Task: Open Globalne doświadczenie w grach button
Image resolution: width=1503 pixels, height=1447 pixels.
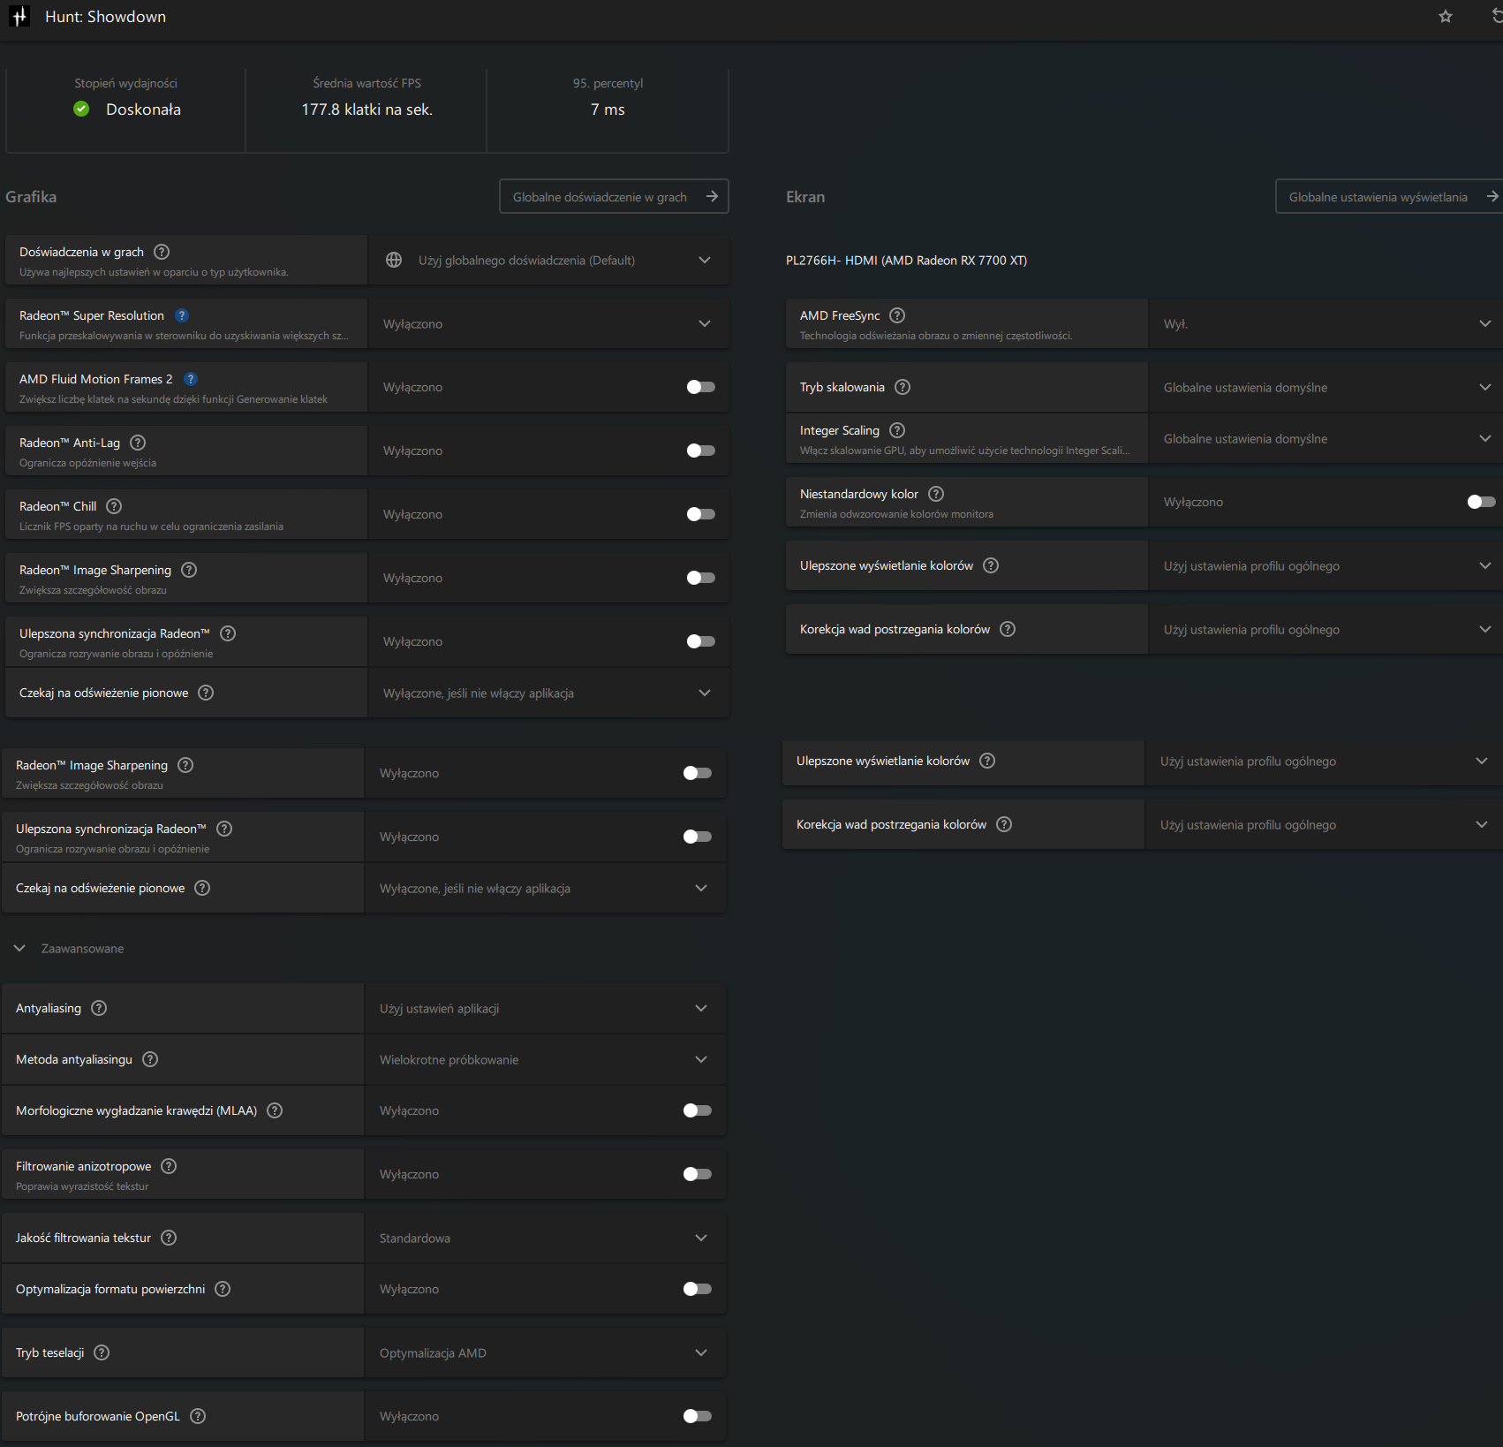Action: coord(614,197)
